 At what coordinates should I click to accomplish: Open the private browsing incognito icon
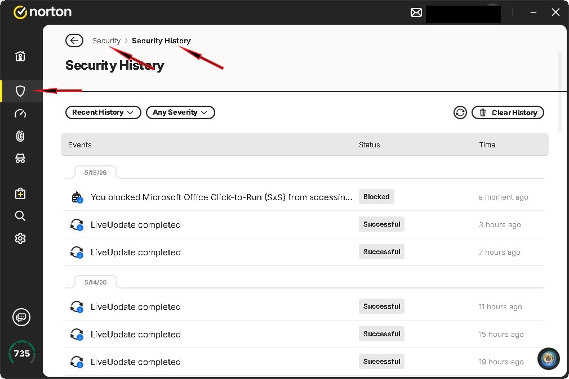pyautogui.click(x=20, y=159)
